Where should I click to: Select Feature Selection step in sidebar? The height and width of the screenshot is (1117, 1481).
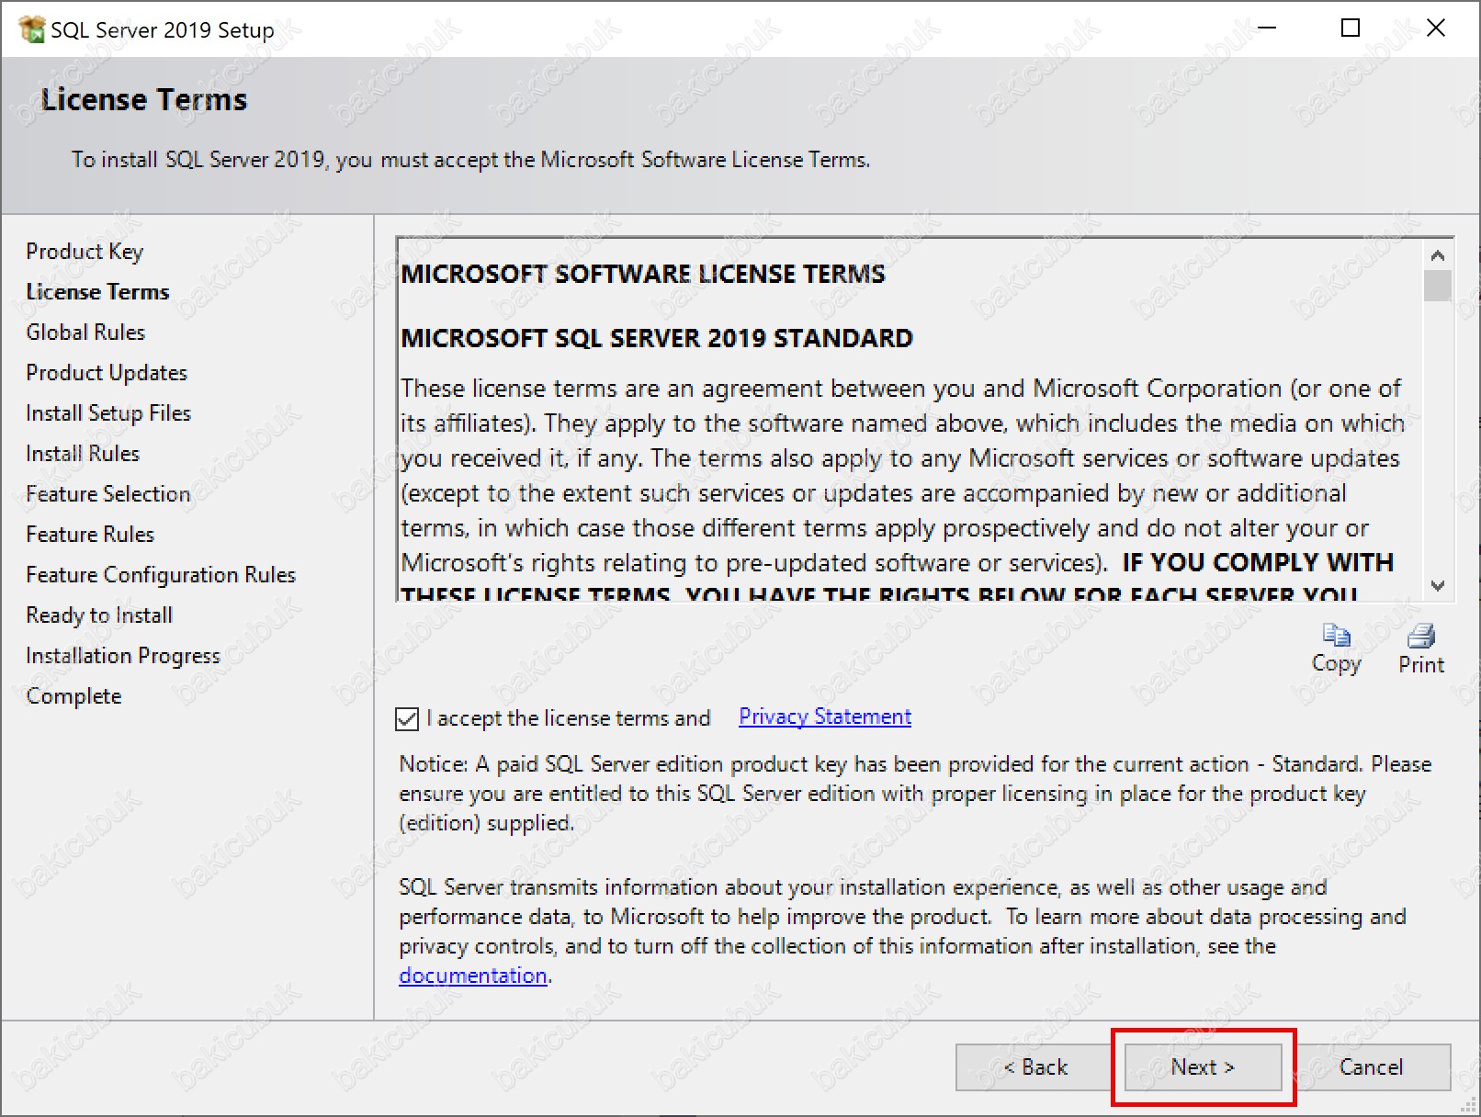(107, 494)
